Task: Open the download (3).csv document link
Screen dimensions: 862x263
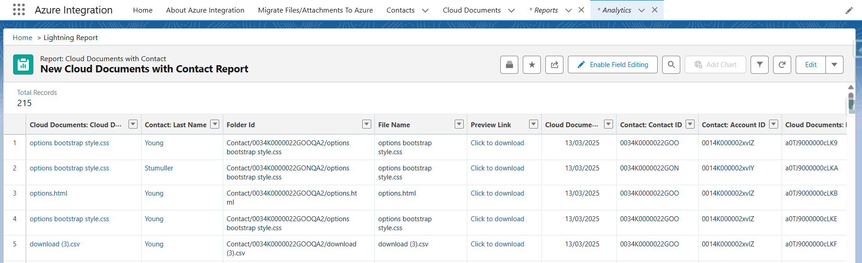Action: point(55,244)
